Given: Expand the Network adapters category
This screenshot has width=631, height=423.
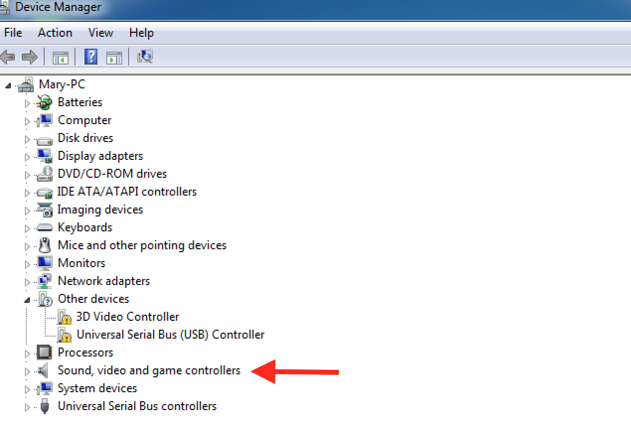Looking at the screenshot, I should pos(27,282).
